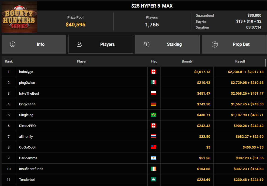
Task: Select player Darioemma
Action: coord(28,158)
